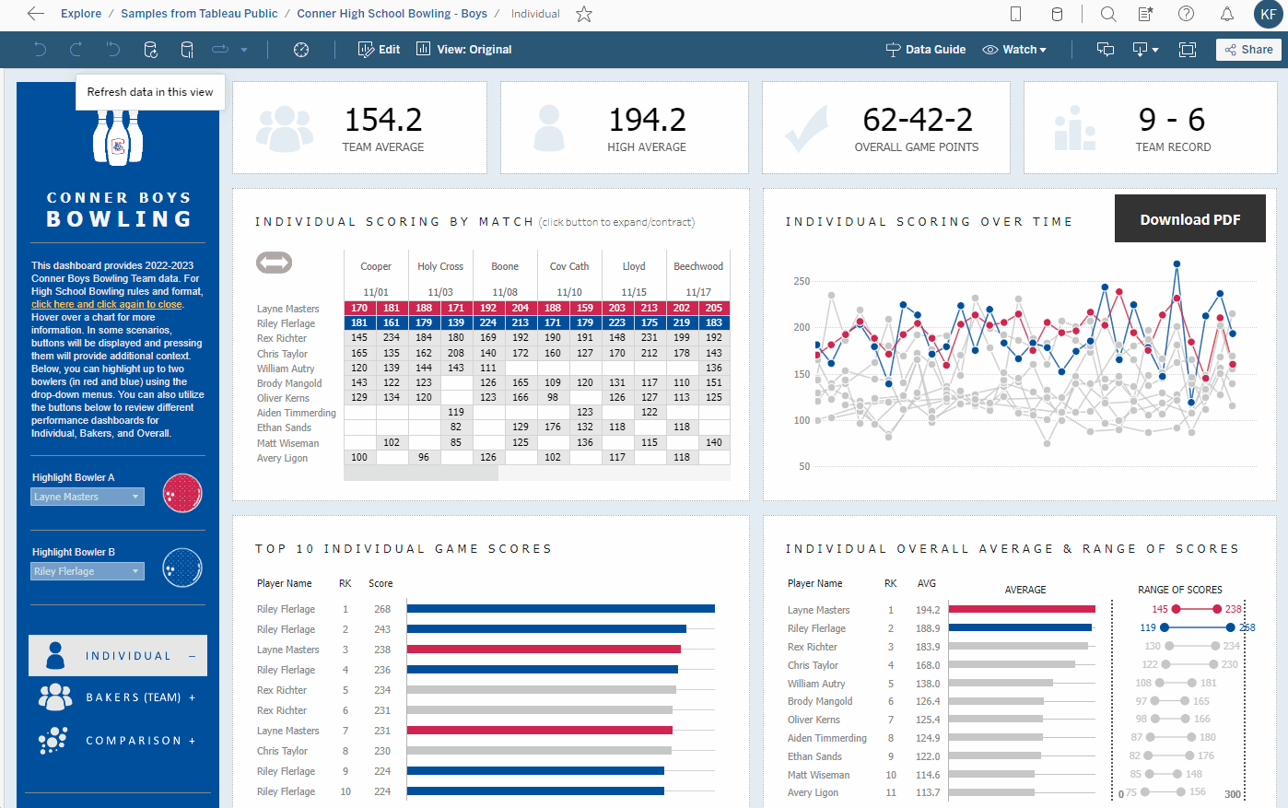Image resolution: width=1288 pixels, height=808 pixels.
Task: Click the View: Original button
Action: tap(464, 50)
